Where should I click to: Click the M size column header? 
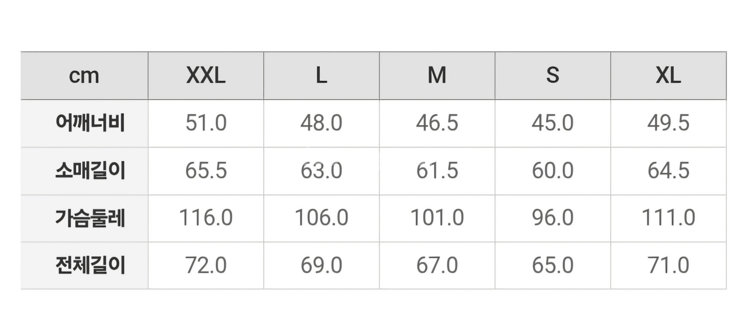point(437,76)
